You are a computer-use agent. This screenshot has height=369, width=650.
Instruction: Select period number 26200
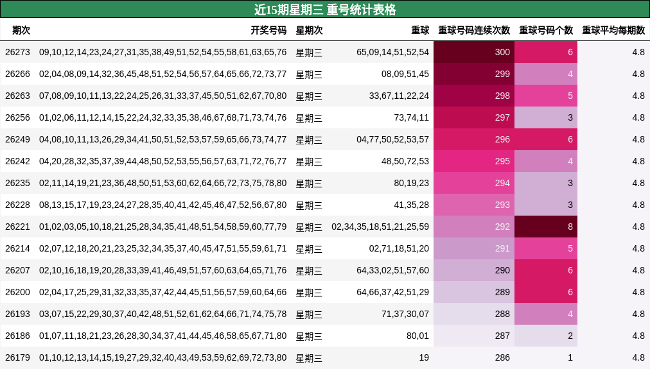pyautogui.click(x=17, y=293)
